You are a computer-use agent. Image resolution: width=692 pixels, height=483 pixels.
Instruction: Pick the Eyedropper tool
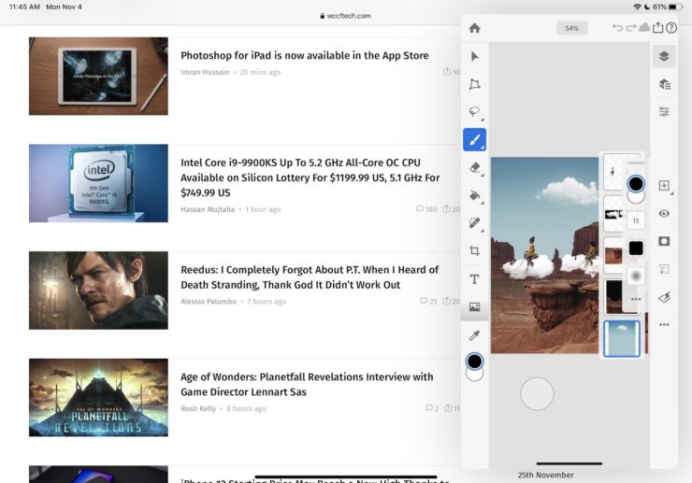coord(474,335)
